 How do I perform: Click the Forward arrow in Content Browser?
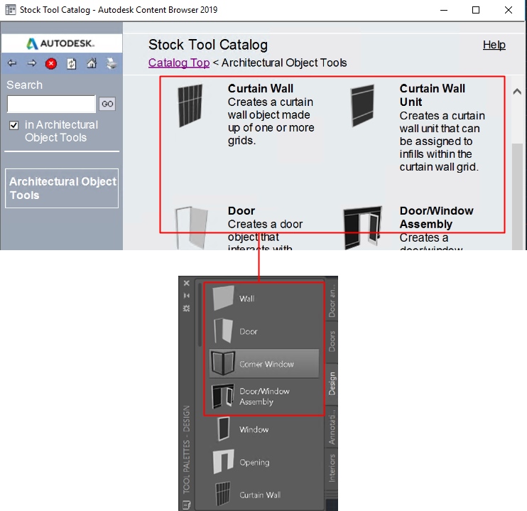(31, 63)
